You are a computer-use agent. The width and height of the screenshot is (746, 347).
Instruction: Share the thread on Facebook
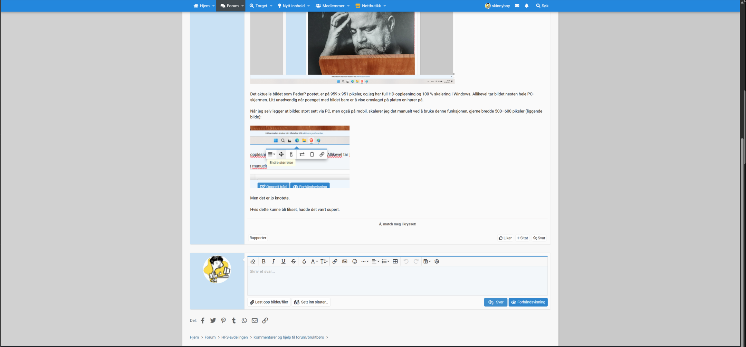point(203,320)
